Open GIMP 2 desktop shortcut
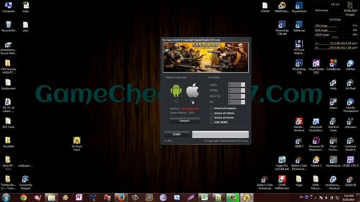The image size is (360, 202). coord(299,142)
